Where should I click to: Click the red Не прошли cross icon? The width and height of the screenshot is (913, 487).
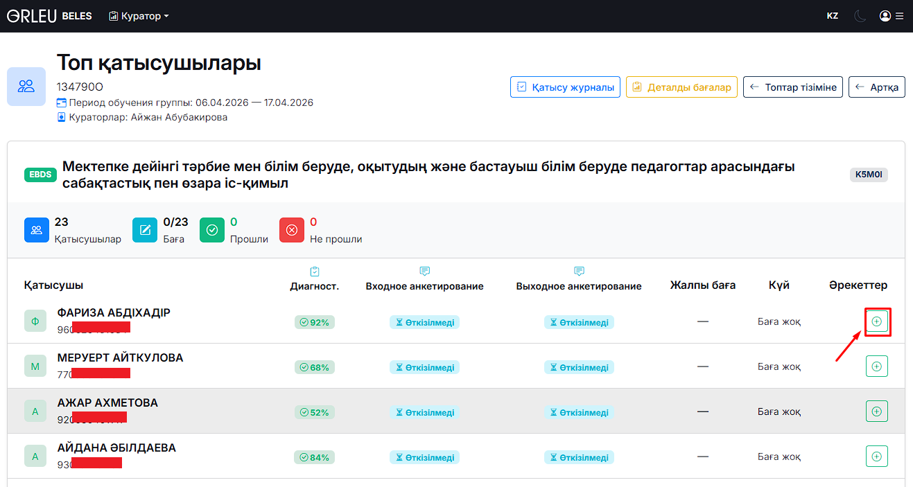292,229
